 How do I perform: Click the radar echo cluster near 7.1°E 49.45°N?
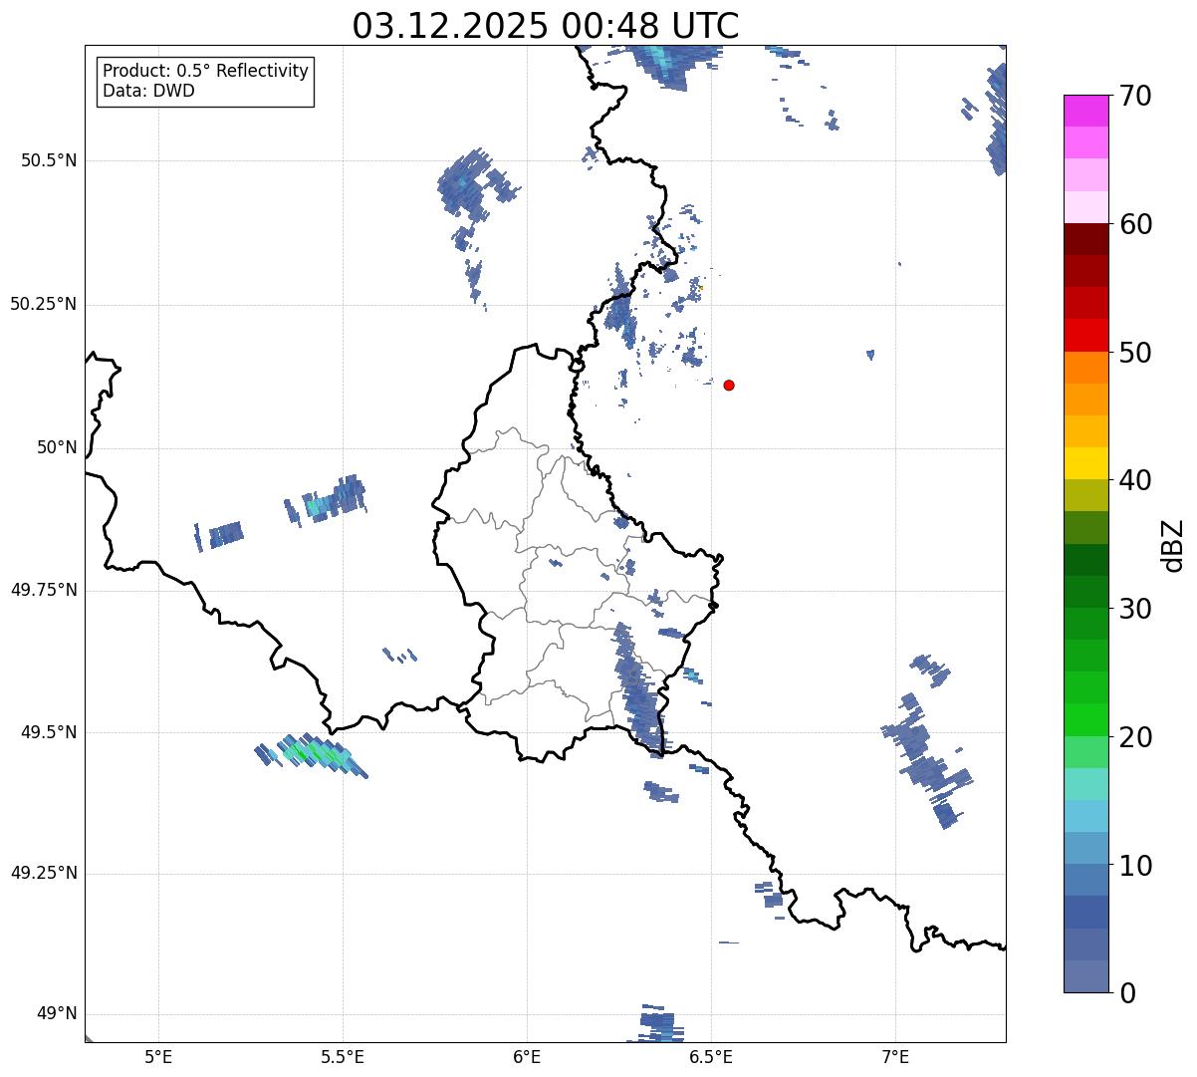coord(928,760)
